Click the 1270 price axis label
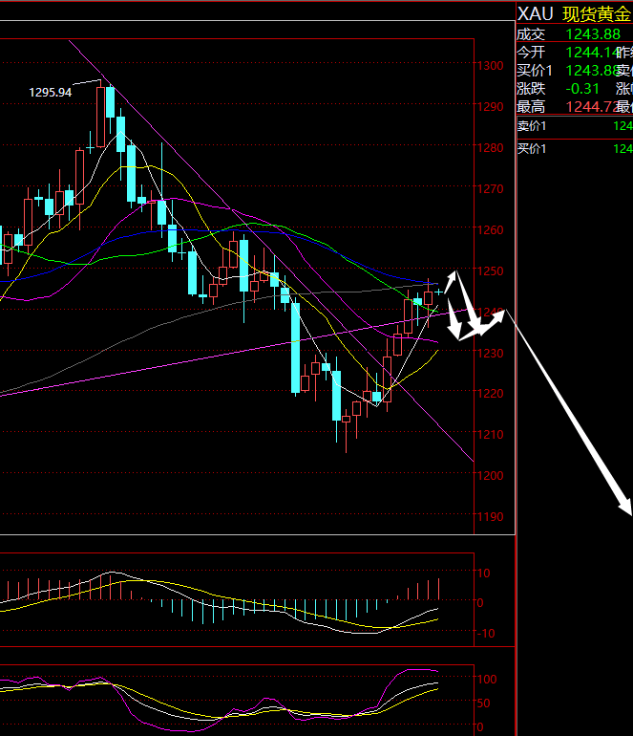This screenshot has width=633, height=736. [491, 188]
